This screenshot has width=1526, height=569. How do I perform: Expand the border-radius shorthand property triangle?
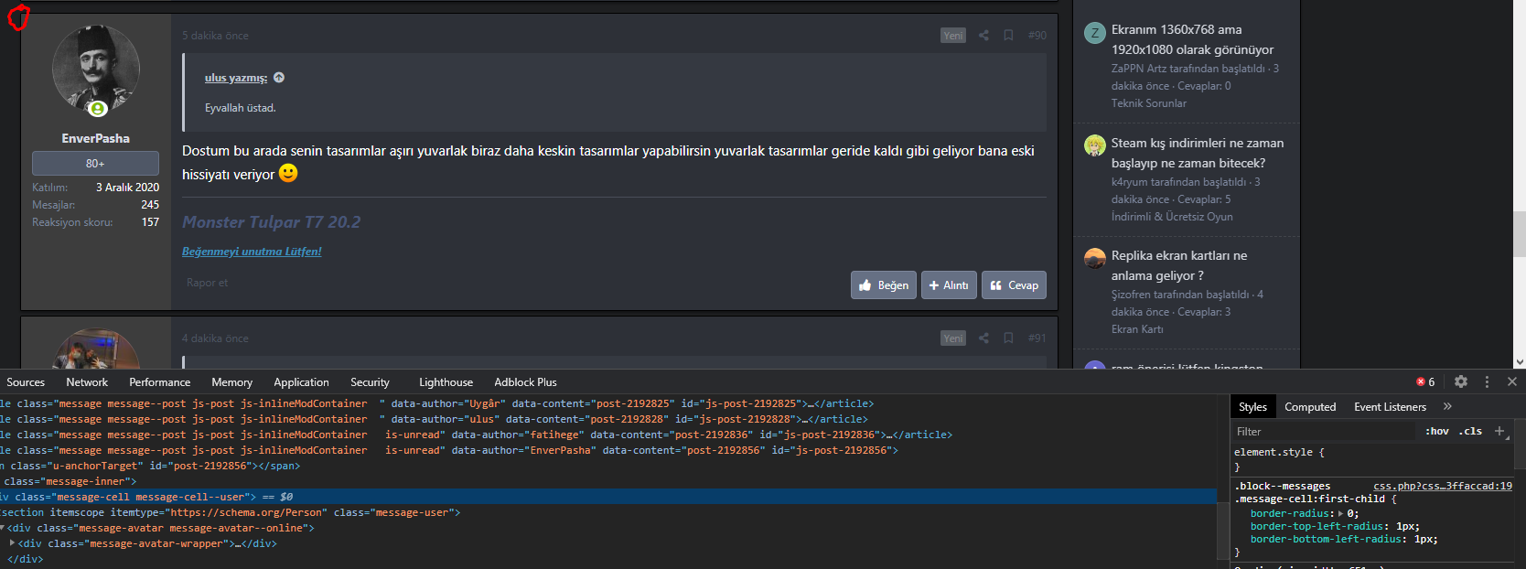tap(1340, 514)
